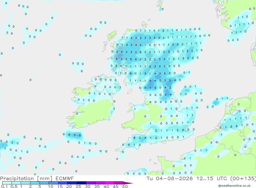The height and width of the screenshot is (188, 256).
Task: Click the 0.5–1 mm legend color swatch
Action: click(16, 183)
